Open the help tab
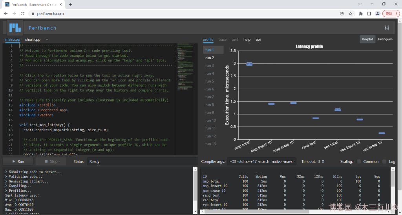 pyautogui.click(x=247, y=40)
